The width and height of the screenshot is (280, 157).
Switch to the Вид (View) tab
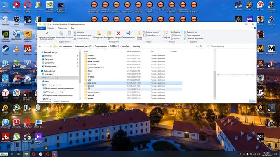pos(73,28)
